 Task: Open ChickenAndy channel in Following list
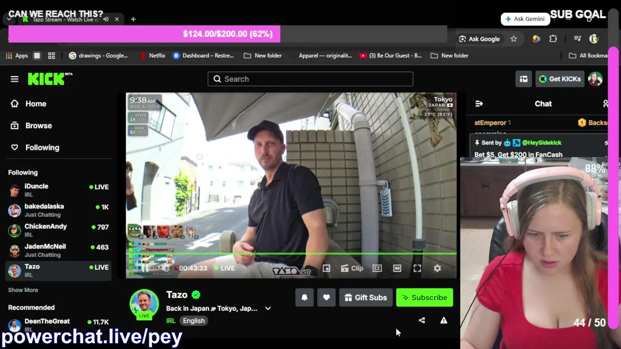point(58,230)
